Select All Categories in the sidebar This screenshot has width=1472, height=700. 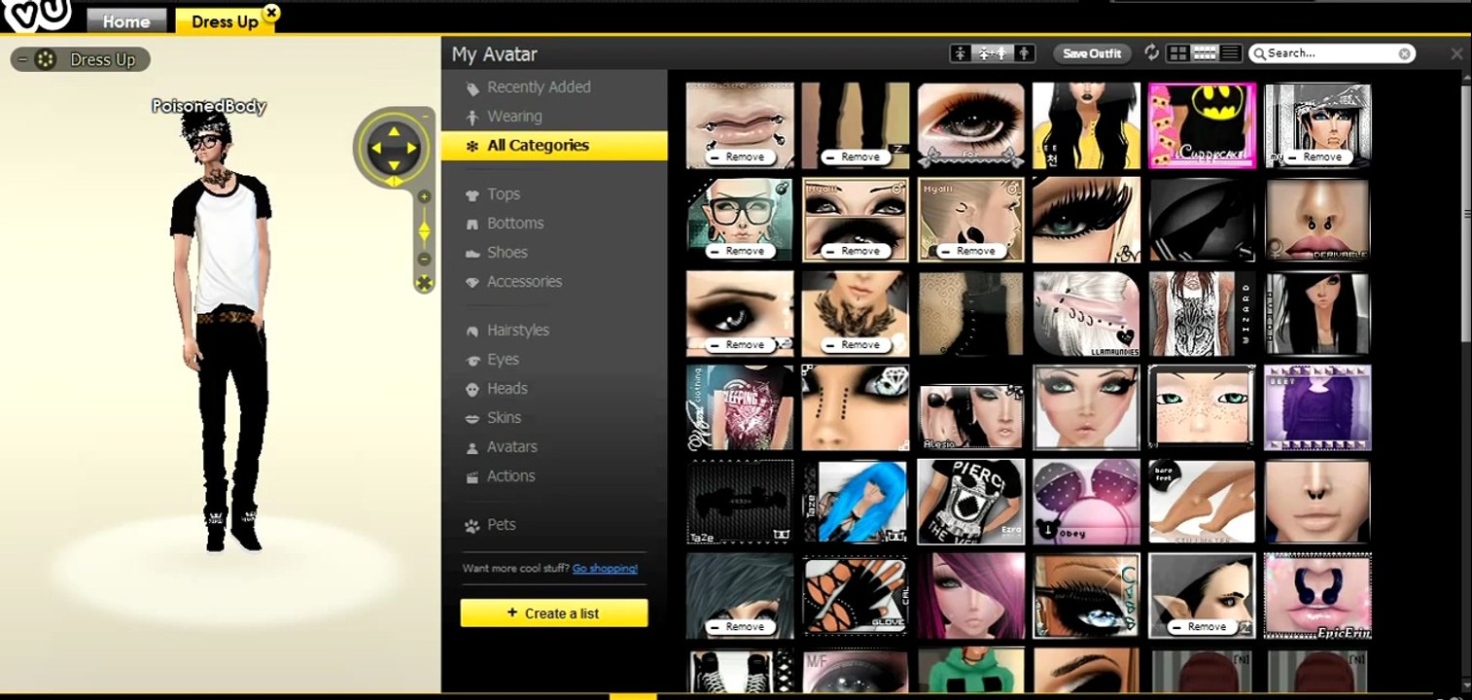[554, 146]
